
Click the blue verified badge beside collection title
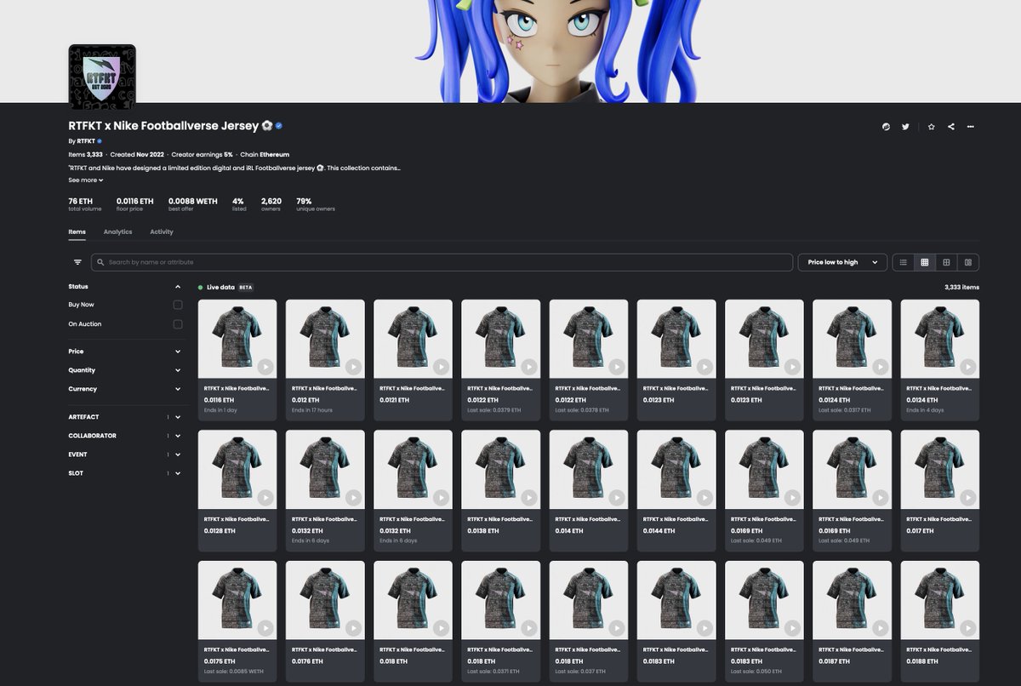pos(278,126)
